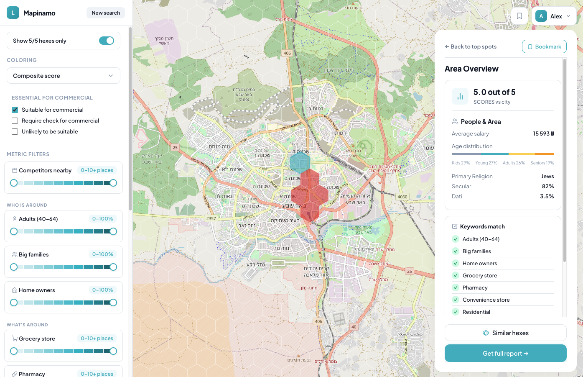Image resolution: width=583 pixels, height=377 pixels.
Task: Click the Competitors nearby briefcase icon
Action: [x=15, y=170]
